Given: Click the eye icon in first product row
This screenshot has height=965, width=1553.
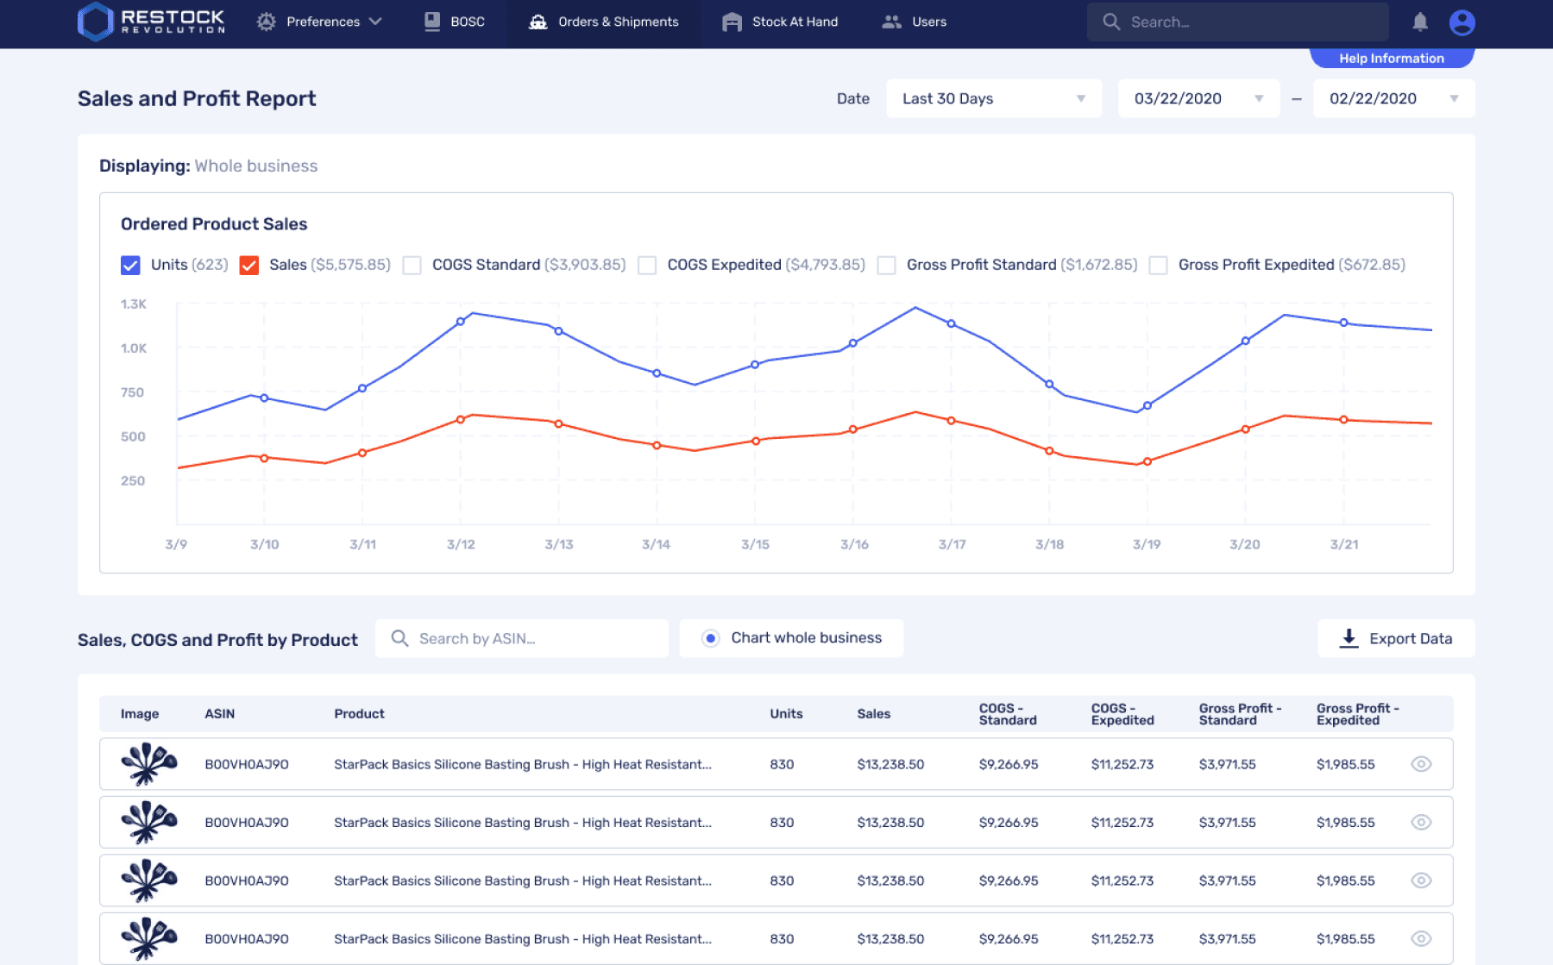Looking at the screenshot, I should tap(1421, 764).
